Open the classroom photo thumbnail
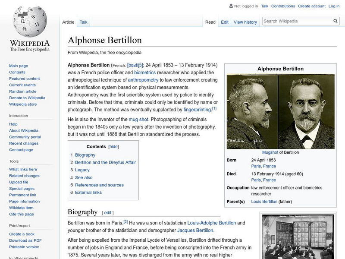The image size is (345, 259). (298, 236)
